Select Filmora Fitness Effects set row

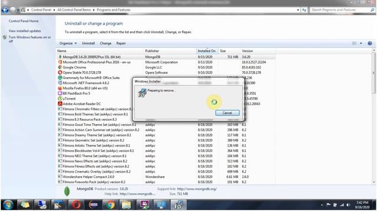pyautogui.click(x=166, y=166)
